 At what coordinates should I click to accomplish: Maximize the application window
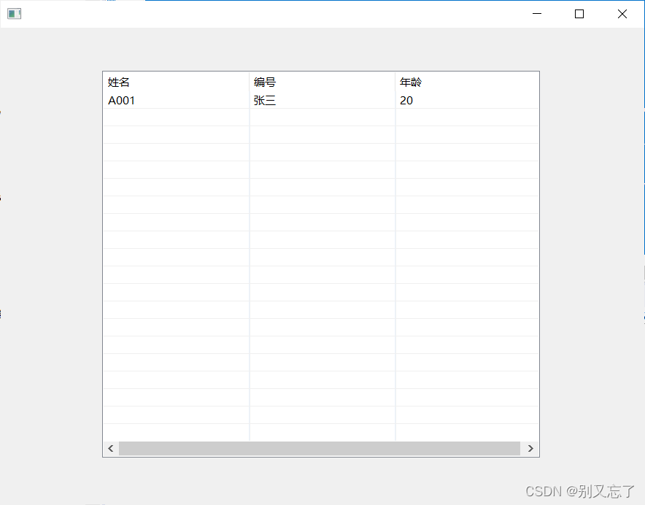[x=579, y=13]
